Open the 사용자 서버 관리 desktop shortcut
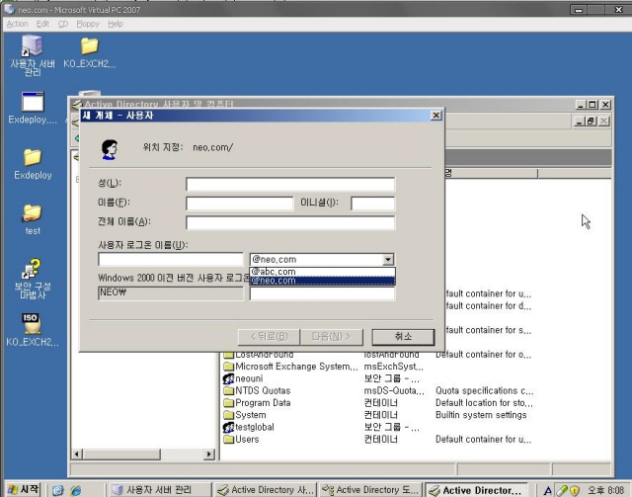The height and width of the screenshot is (497, 632). click(32, 55)
